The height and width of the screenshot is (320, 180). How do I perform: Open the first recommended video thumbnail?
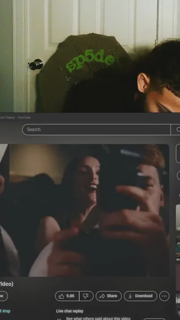point(178,217)
